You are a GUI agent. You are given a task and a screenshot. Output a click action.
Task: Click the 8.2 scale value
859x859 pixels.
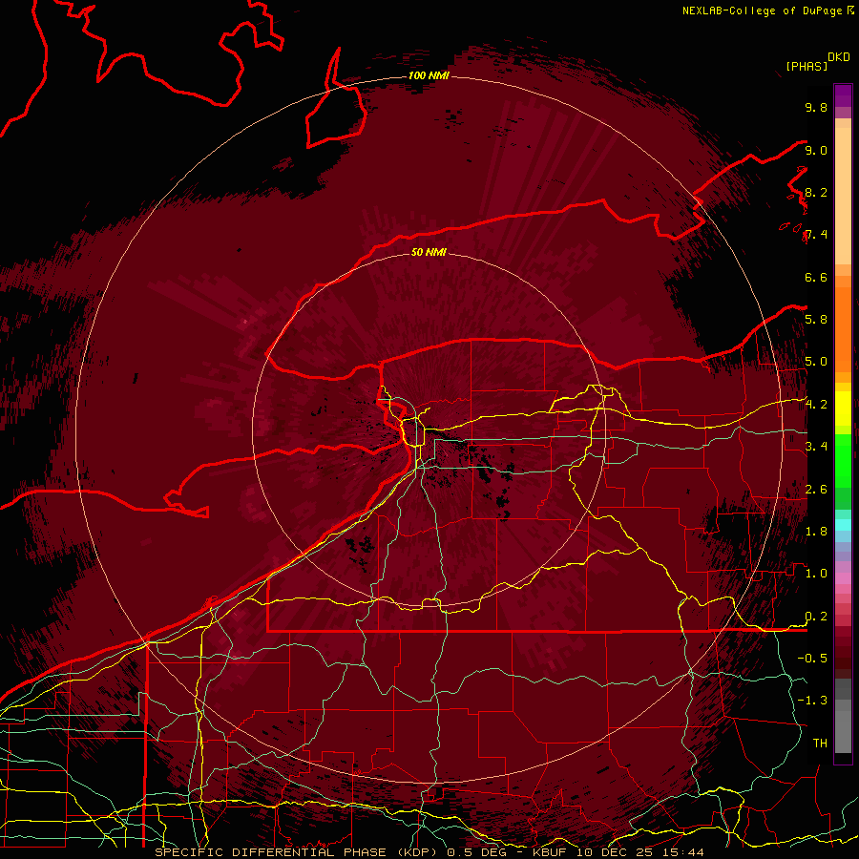click(816, 192)
